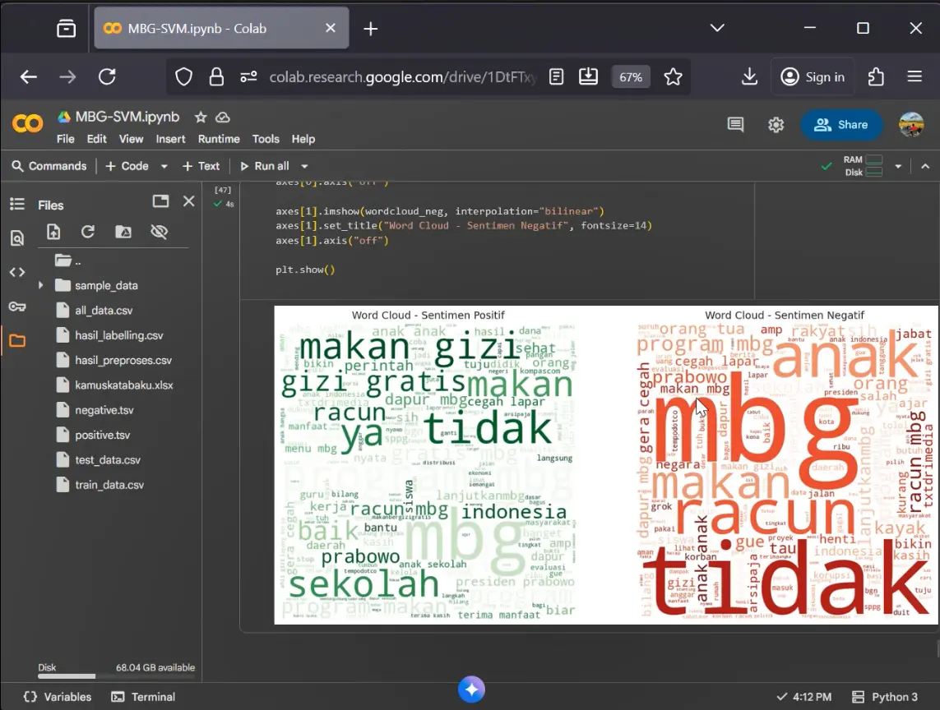This screenshot has width=940, height=710.
Task: Open the Code snippets sidebar
Action: (16, 272)
